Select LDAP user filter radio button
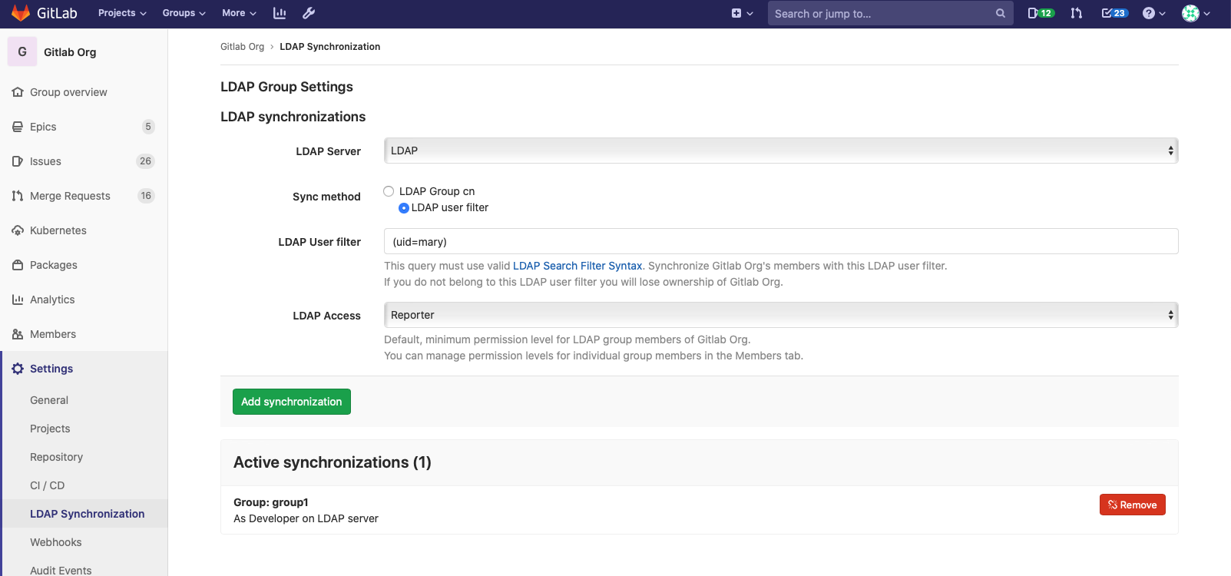 tap(404, 208)
